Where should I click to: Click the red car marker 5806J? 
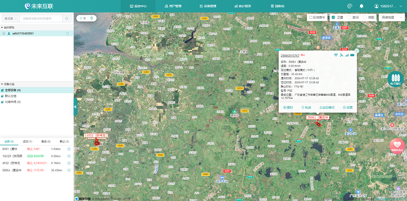coord(318,124)
